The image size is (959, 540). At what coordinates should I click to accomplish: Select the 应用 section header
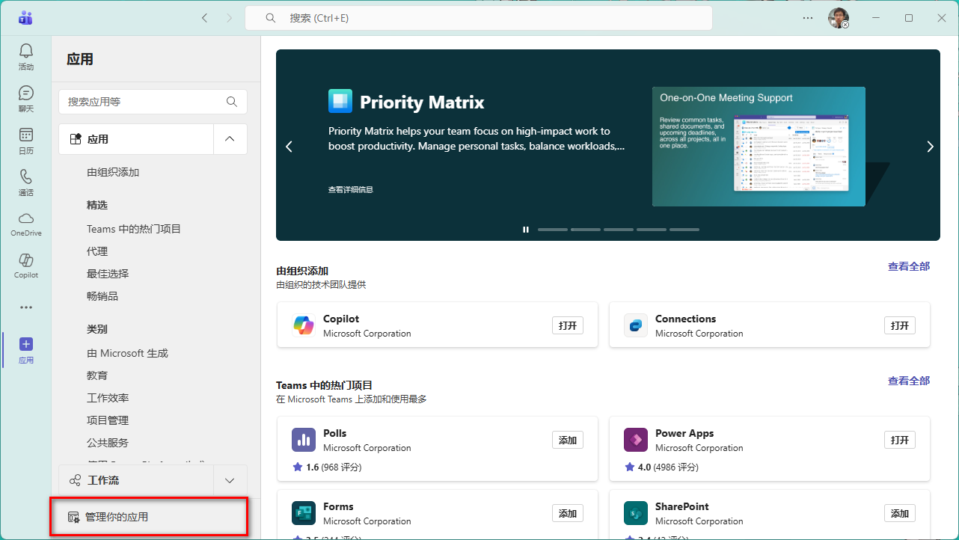(x=136, y=139)
